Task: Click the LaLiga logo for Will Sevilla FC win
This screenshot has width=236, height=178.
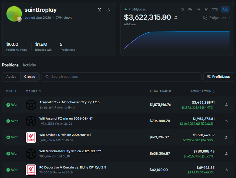Action: [31, 137]
